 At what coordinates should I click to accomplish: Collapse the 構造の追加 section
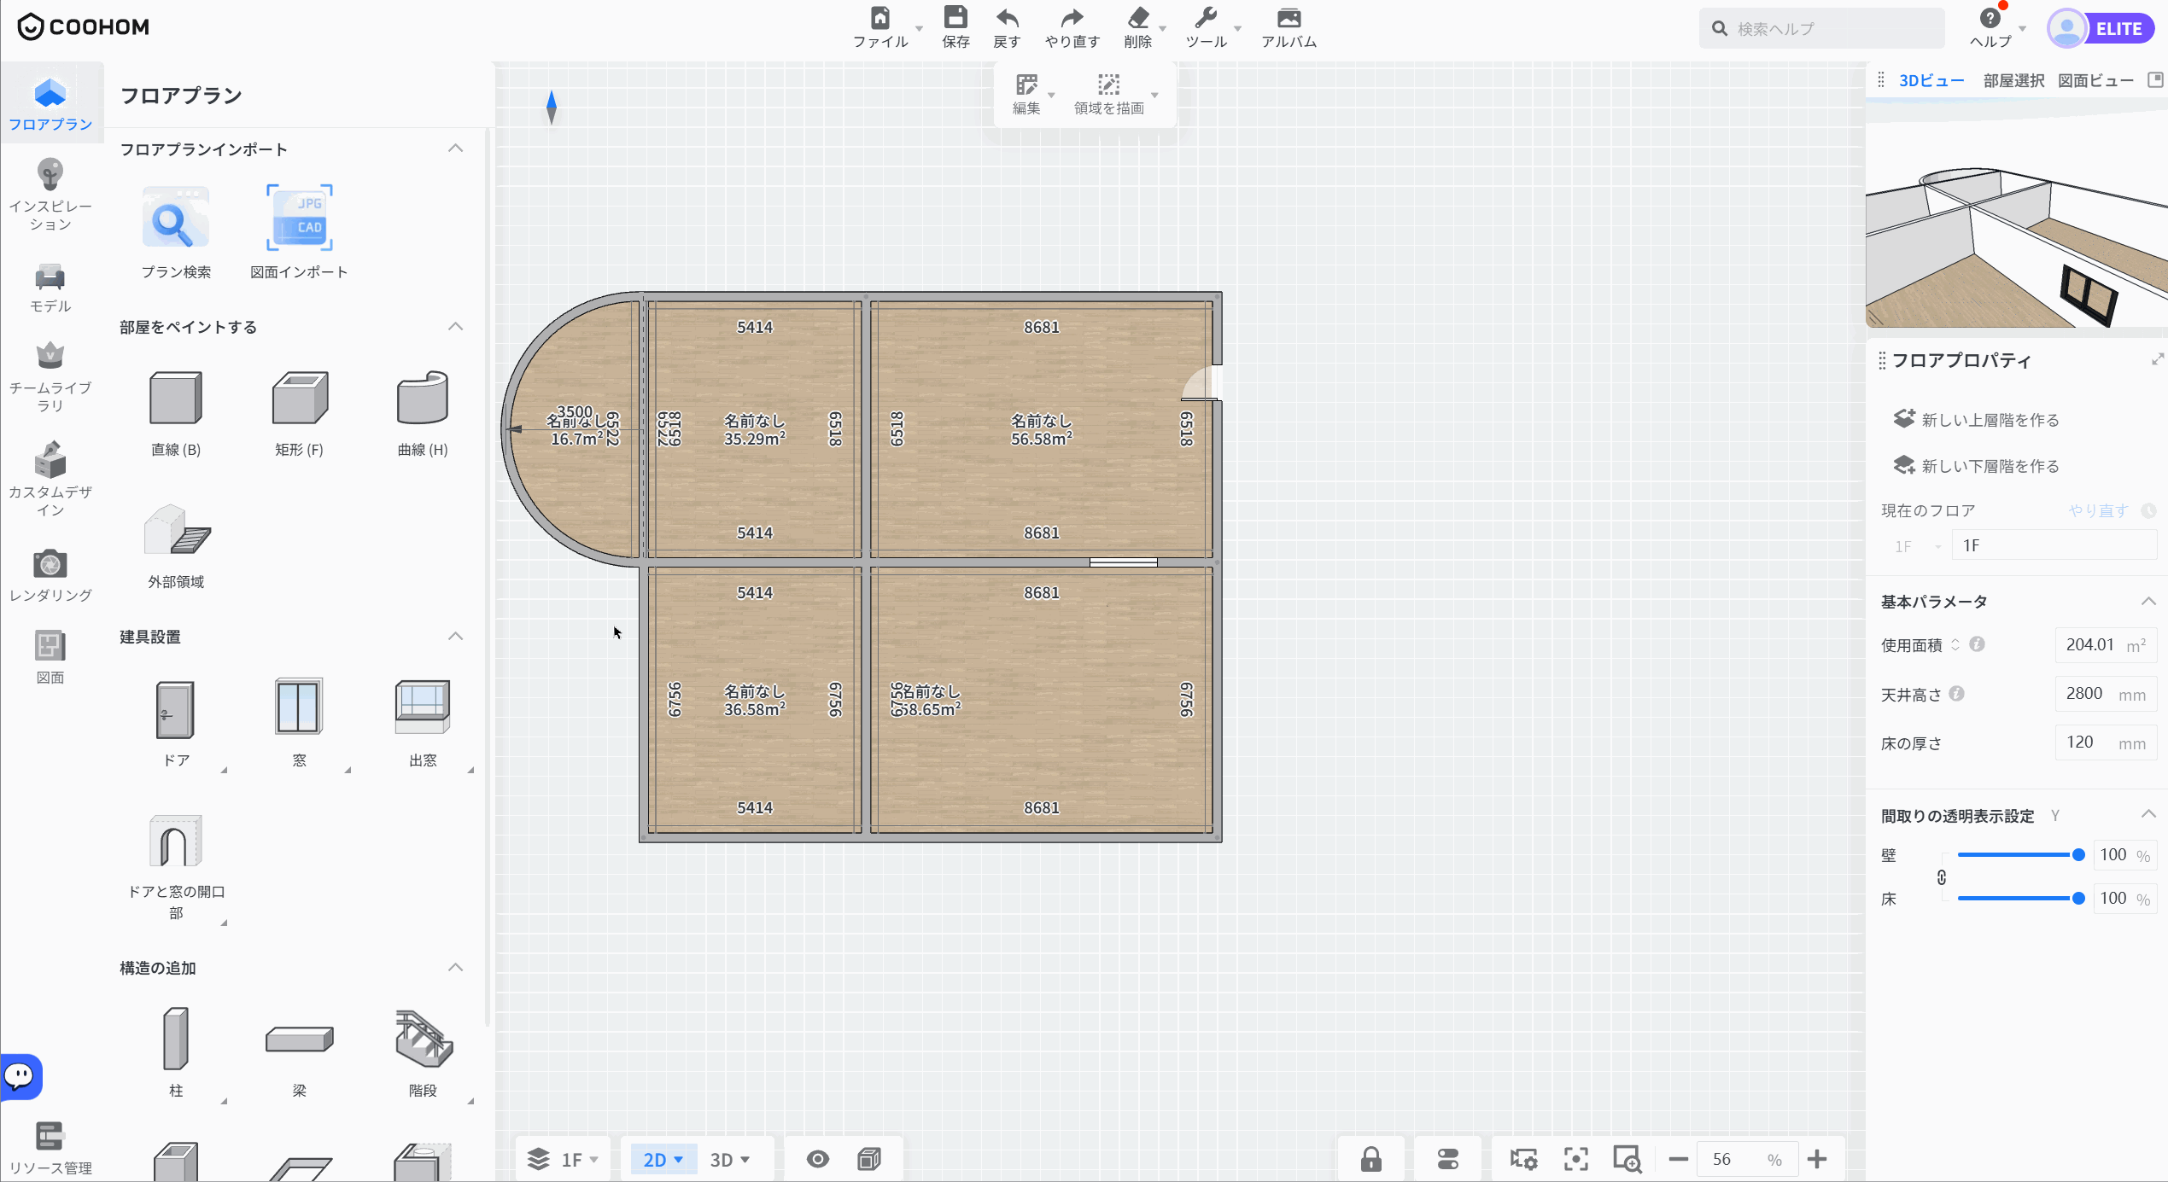(x=456, y=968)
